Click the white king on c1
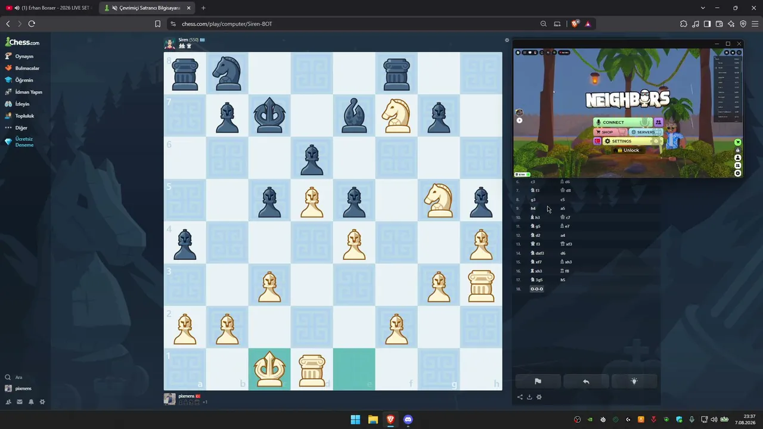763x429 pixels. coord(269,369)
